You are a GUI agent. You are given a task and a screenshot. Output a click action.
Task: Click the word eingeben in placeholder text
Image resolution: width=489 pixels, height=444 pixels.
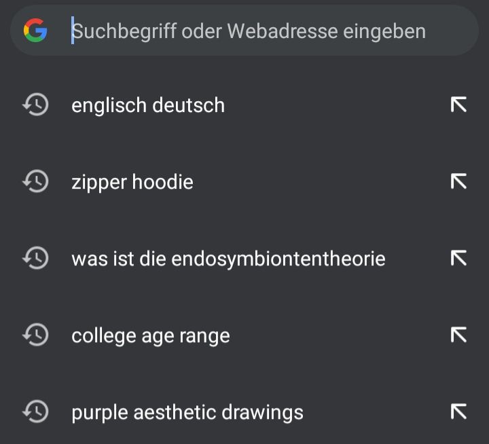click(x=384, y=32)
